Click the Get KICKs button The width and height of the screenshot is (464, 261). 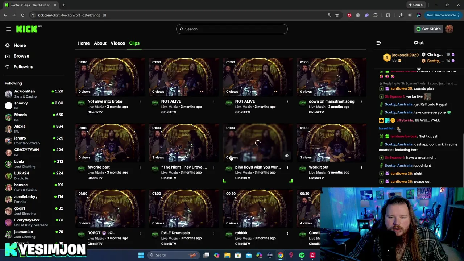coord(428,29)
